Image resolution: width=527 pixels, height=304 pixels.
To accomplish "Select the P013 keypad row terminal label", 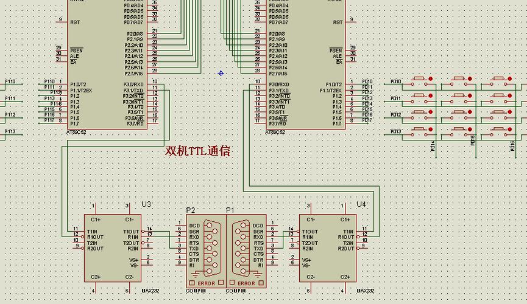I will [x=395, y=131].
